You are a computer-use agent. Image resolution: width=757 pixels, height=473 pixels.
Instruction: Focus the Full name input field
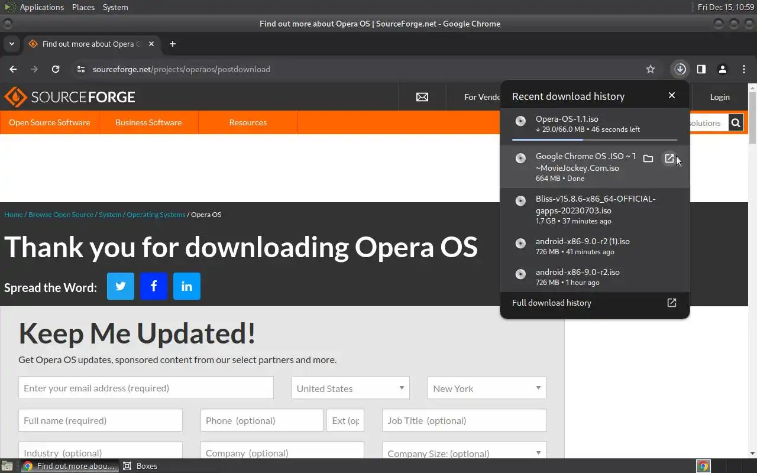(101, 420)
